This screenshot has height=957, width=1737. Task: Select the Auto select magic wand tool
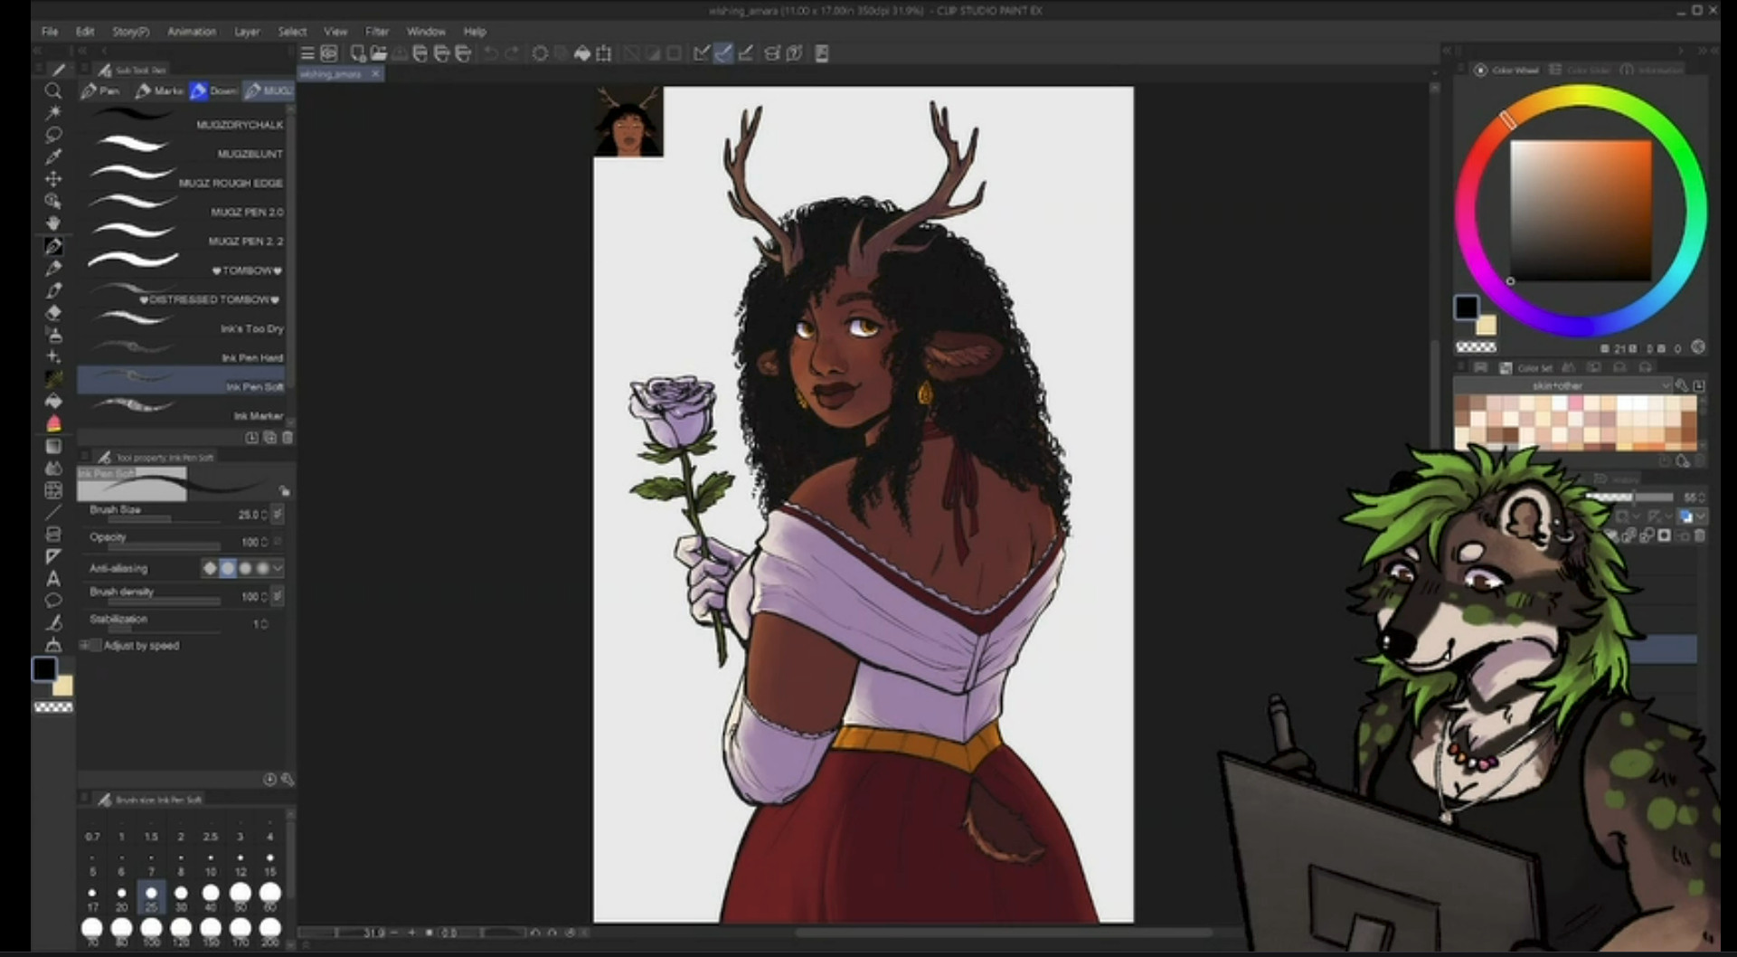pos(53,112)
